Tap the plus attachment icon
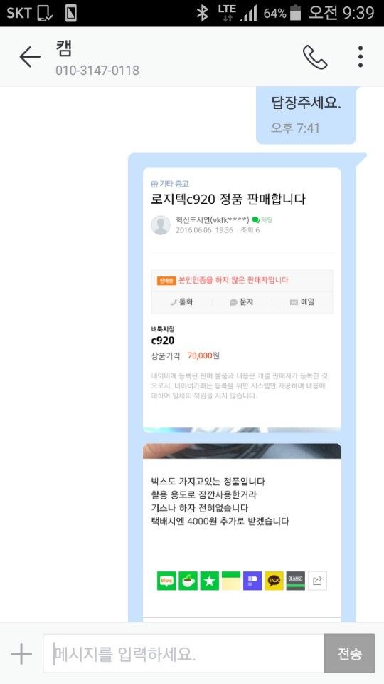The width and height of the screenshot is (384, 684). point(21,654)
